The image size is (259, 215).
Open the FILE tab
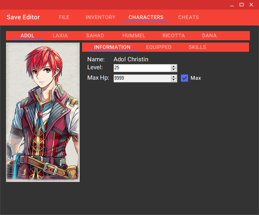(x=64, y=18)
